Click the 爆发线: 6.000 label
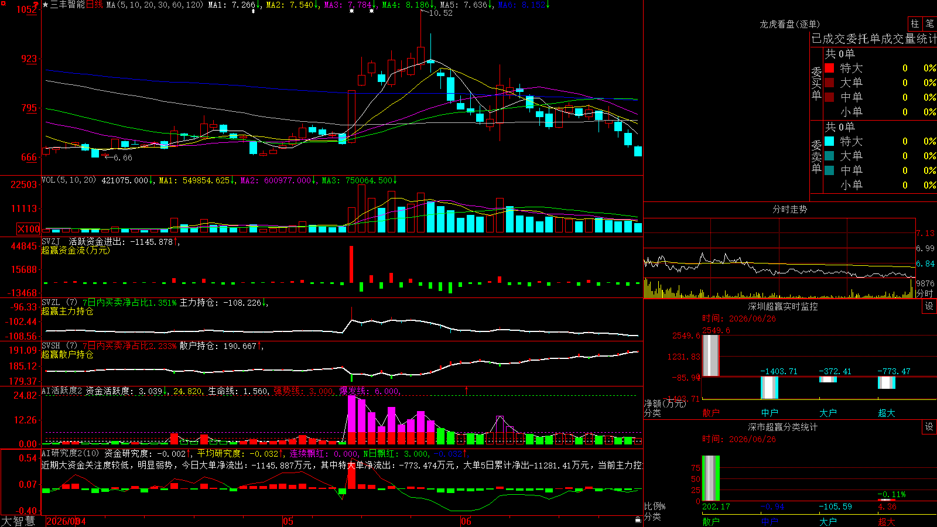 click(369, 391)
